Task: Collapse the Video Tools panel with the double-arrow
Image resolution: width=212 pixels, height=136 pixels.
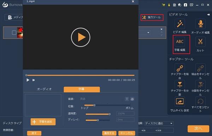Action: tap(208, 14)
